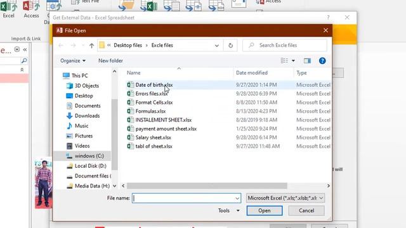The height and width of the screenshot is (228, 406).
Task: Change view layout icon
Action: click(284, 61)
